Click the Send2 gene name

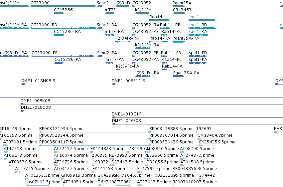tap(103, 3)
